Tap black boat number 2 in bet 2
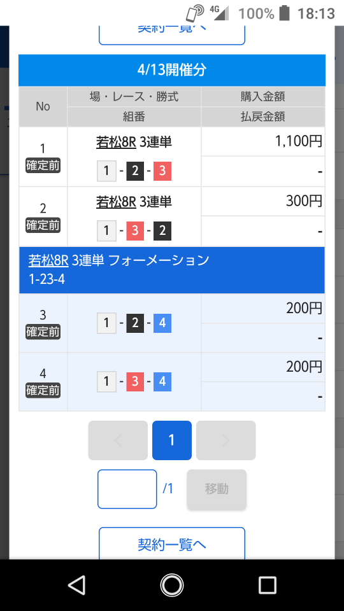The height and width of the screenshot is (611, 344). click(162, 230)
